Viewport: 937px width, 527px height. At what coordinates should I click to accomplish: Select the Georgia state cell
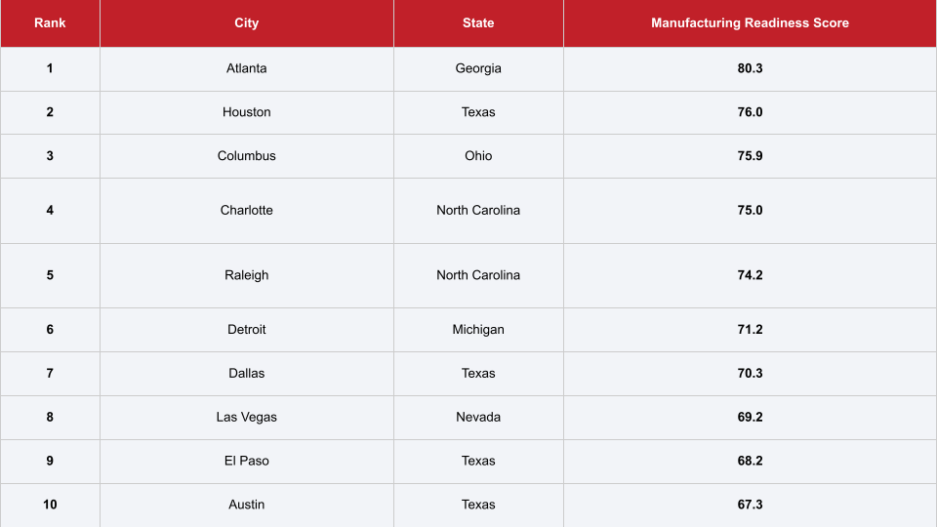478,68
